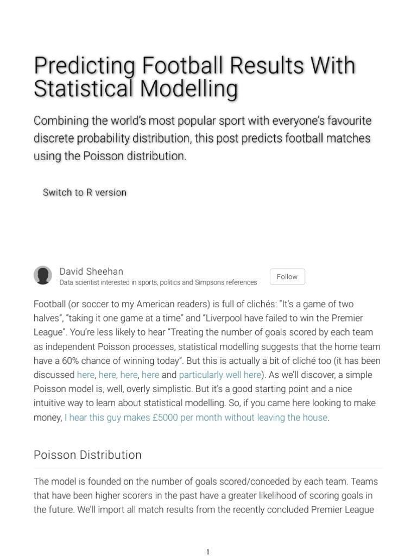Visit the fourth "here" link

pos(150,375)
